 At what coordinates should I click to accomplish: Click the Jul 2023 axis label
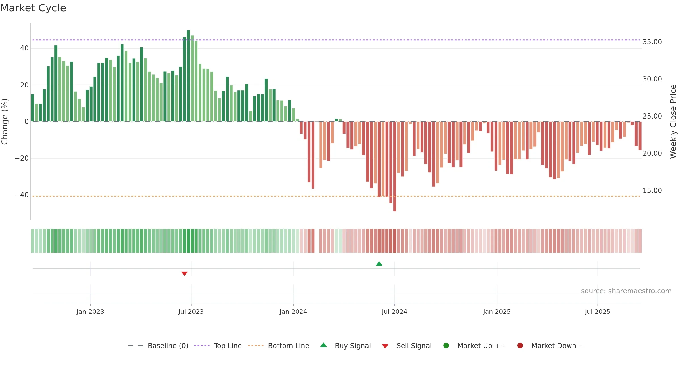point(191,312)
